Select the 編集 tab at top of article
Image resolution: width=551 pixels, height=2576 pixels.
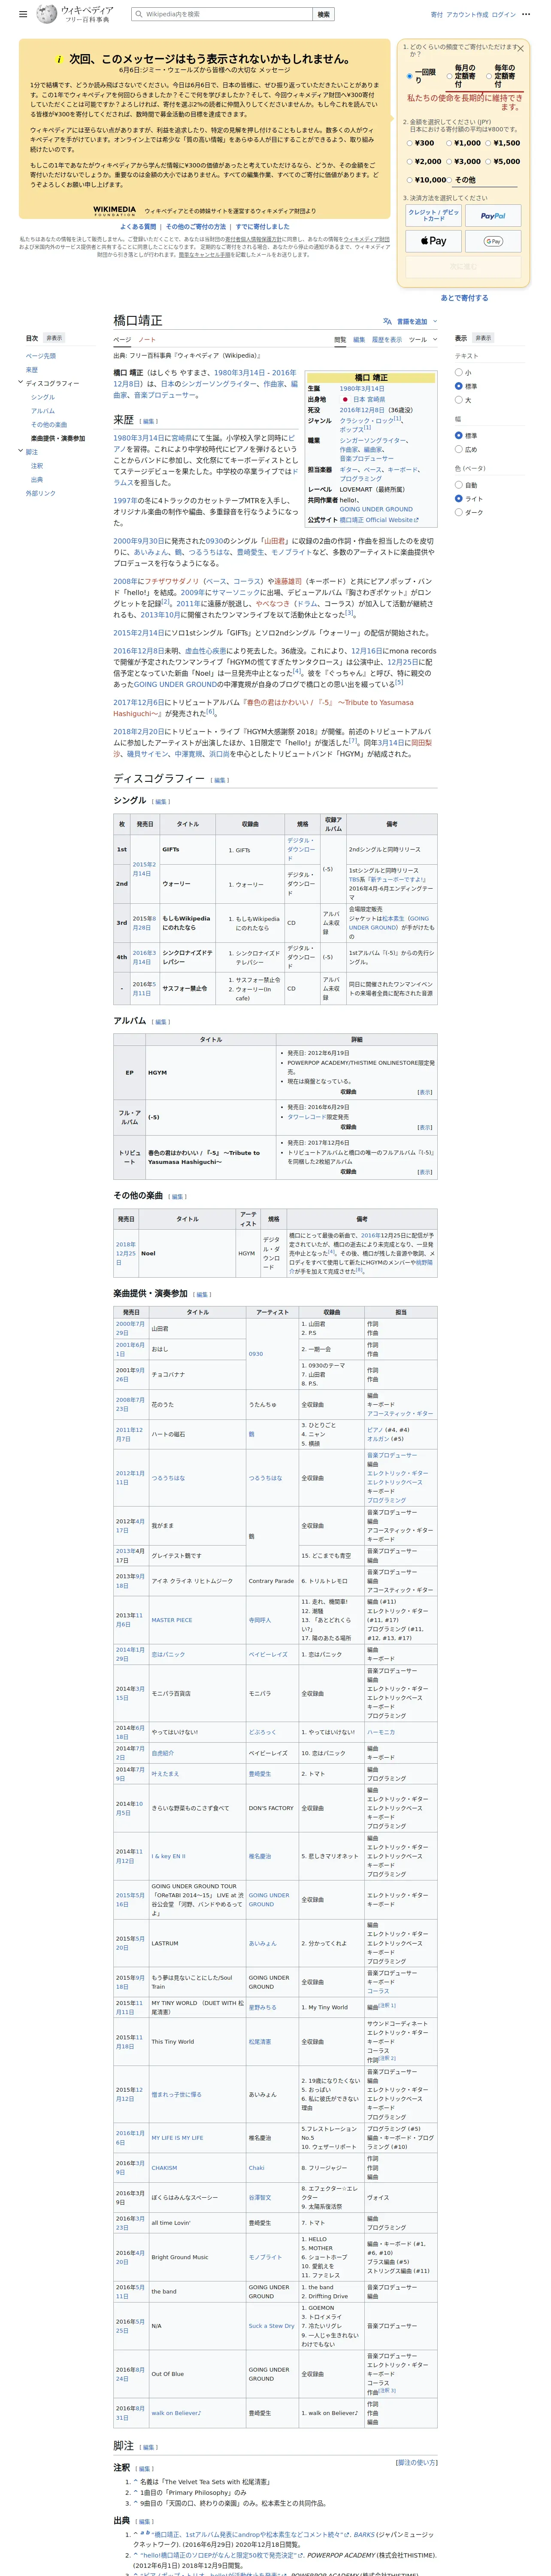coord(359,340)
